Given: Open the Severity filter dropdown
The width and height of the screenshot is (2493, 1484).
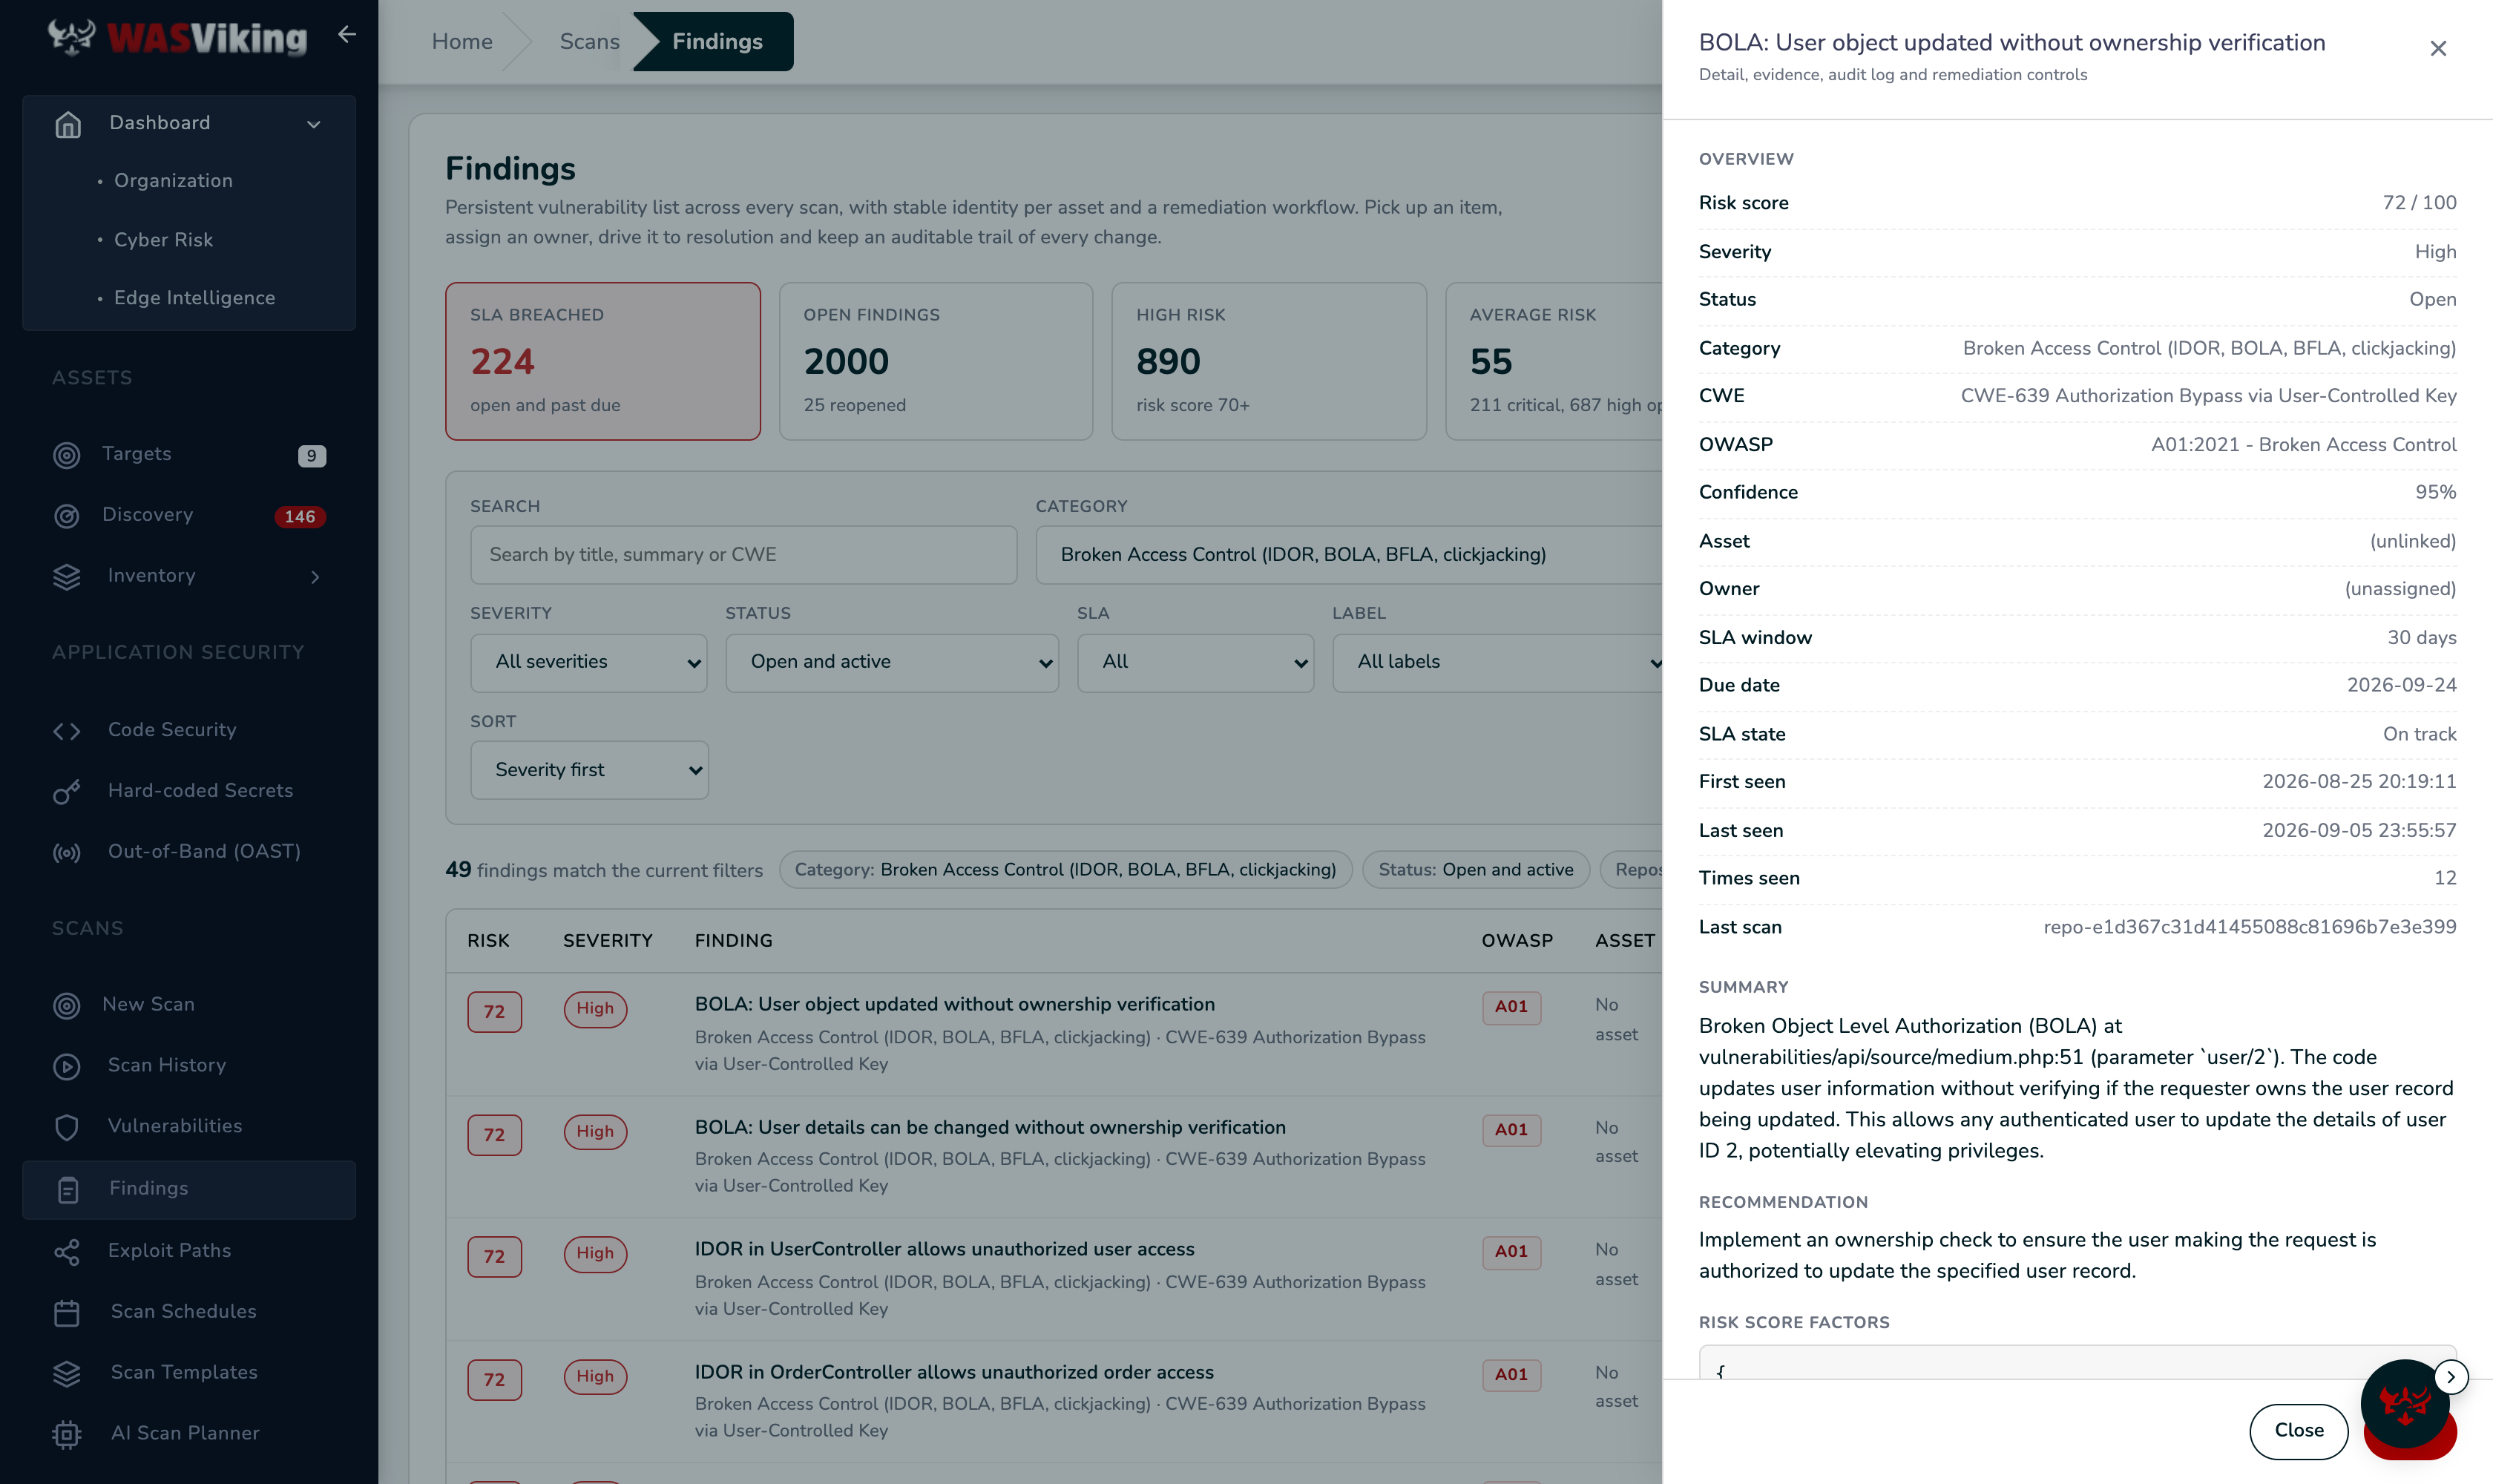Looking at the screenshot, I should (589, 662).
